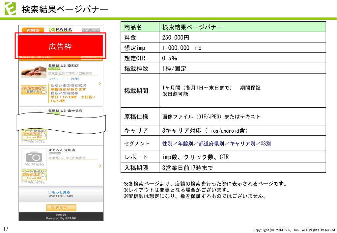This screenshot has width=337, height=233.
Task: Tap the red 広告枠 banner
Action: [60, 46]
